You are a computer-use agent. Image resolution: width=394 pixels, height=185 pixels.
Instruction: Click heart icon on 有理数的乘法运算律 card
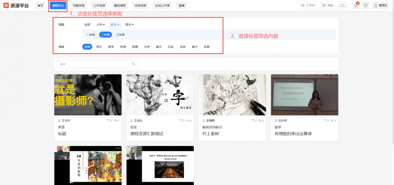tap(325, 121)
